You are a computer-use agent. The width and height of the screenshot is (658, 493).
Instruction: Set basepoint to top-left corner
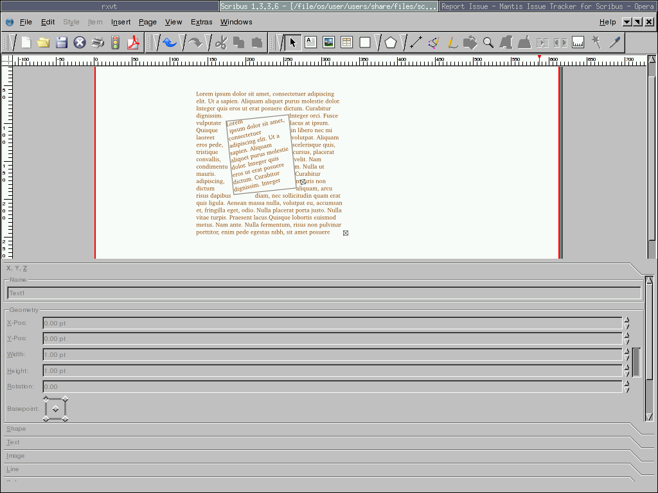tap(46, 400)
